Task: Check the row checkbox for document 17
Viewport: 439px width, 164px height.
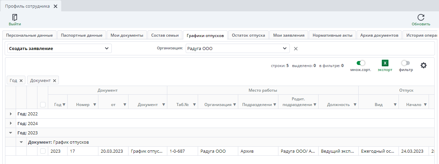Action: pyautogui.click(x=43, y=151)
